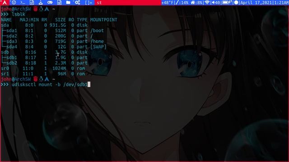Click the NAME column header

click(6, 20)
